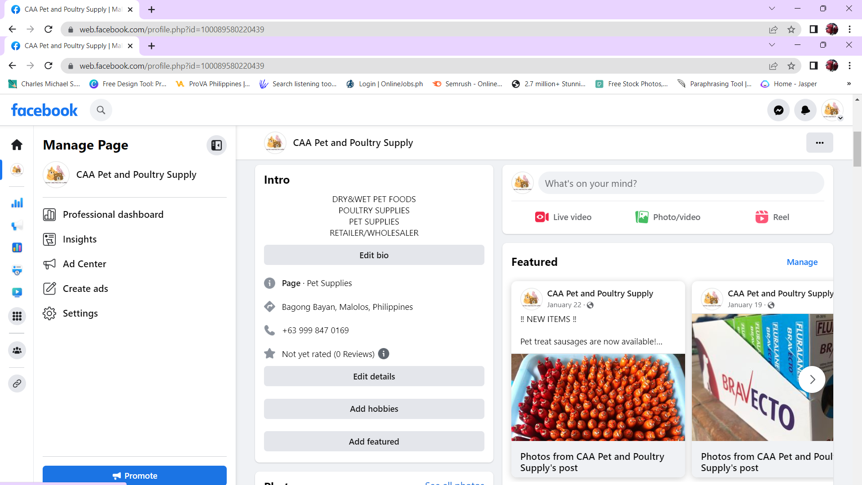Expand the hidden bookmarks chevron
Image resolution: width=862 pixels, height=485 pixels.
point(849,84)
